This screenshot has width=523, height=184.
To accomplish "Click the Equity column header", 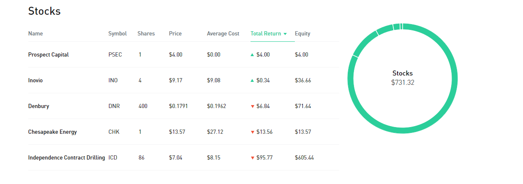I will pos(302,34).
